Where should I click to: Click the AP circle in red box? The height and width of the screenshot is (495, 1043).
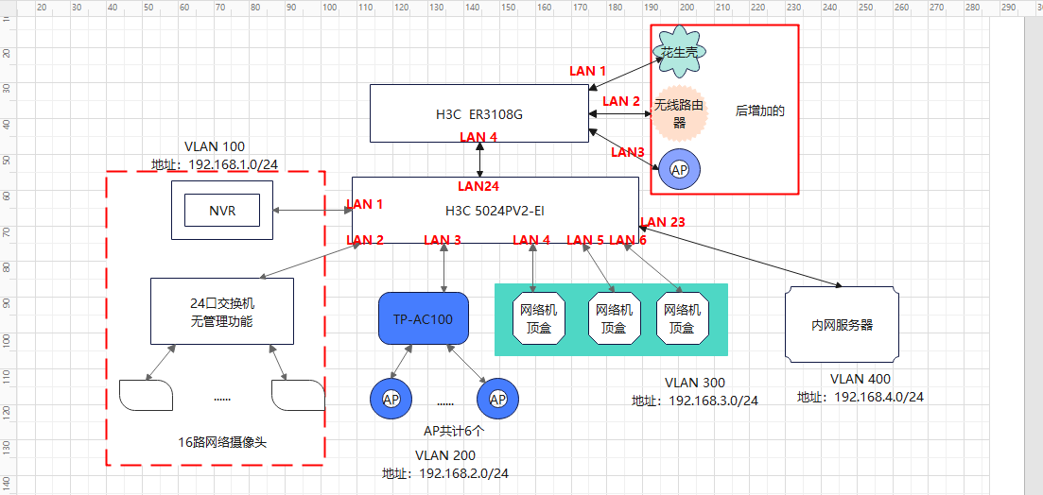point(679,169)
